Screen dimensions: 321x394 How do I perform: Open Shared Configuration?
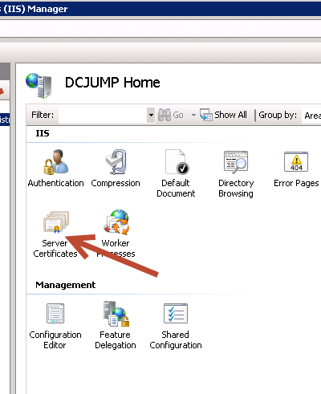tap(176, 326)
